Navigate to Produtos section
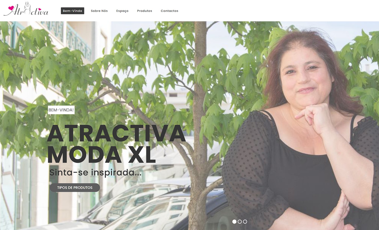This screenshot has width=379, height=230. pyautogui.click(x=145, y=11)
